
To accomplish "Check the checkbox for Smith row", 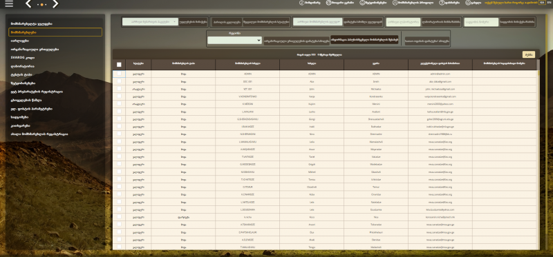I will point(119,81).
